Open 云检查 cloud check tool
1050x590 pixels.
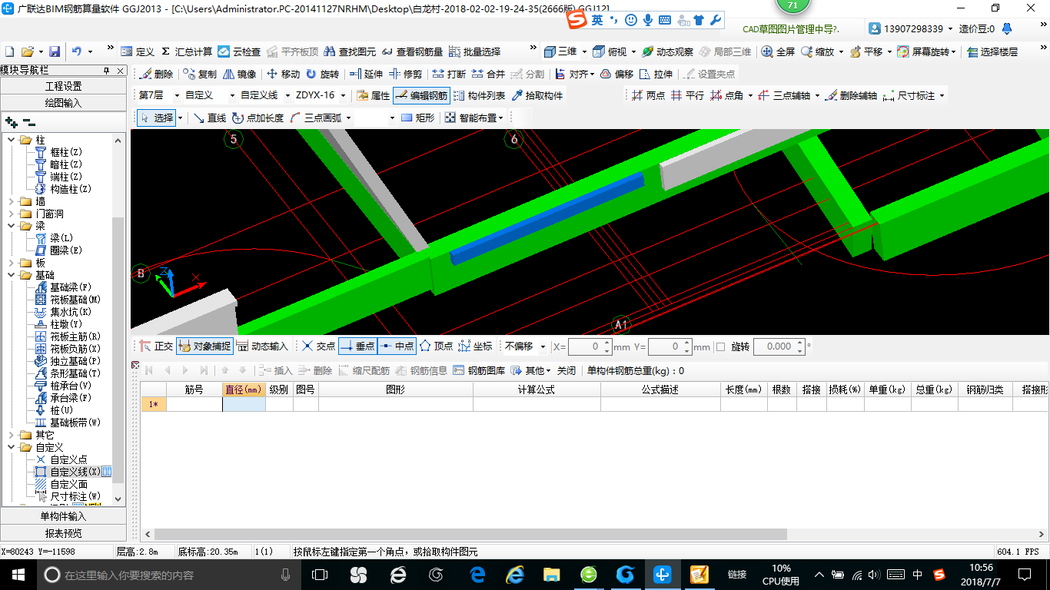[x=239, y=51]
